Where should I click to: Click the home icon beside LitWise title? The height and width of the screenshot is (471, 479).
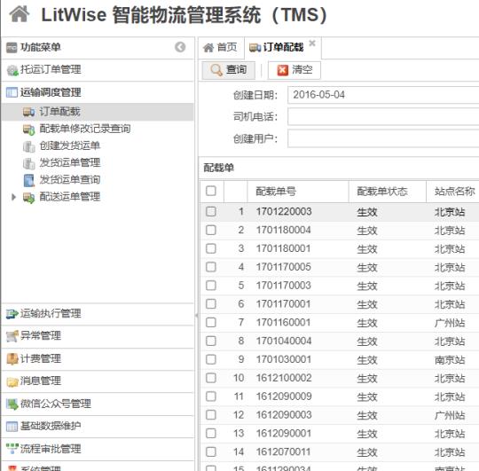[x=20, y=14]
